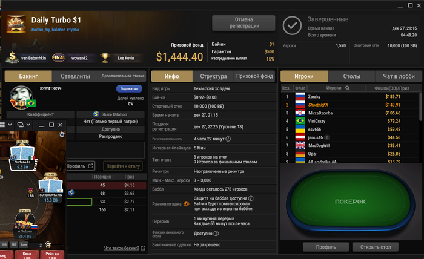This screenshot has width=424, height=259.
Task: Click the search icon in players column header
Action: pyautogui.click(x=348, y=88)
